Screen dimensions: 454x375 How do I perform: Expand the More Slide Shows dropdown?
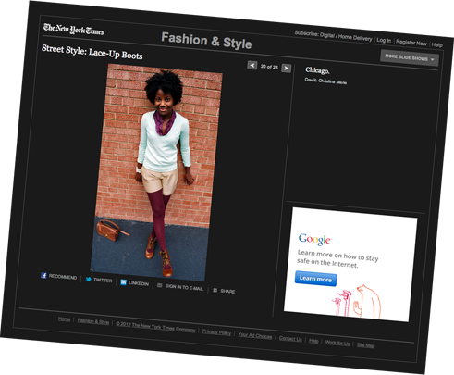pyautogui.click(x=410, y=57)
